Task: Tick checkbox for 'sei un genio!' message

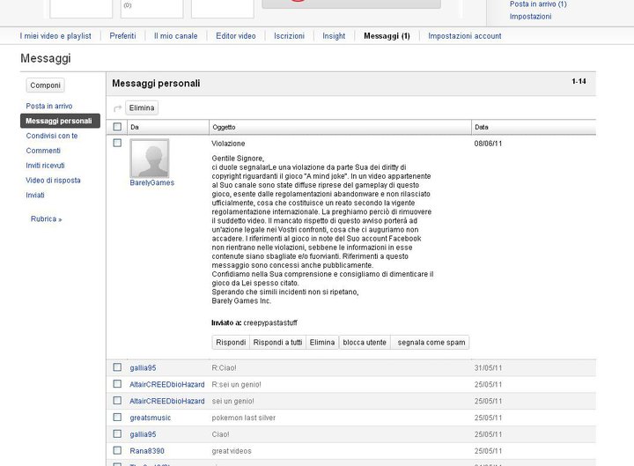Action: (x=117, y=401)
